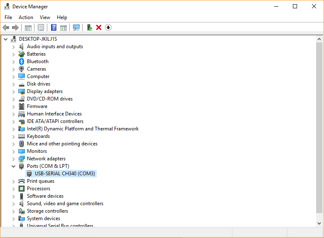The image size is (324, 238).
Task: Click the scrollbar down arrow
Action: pyautogui.click(x=319, y=223)
